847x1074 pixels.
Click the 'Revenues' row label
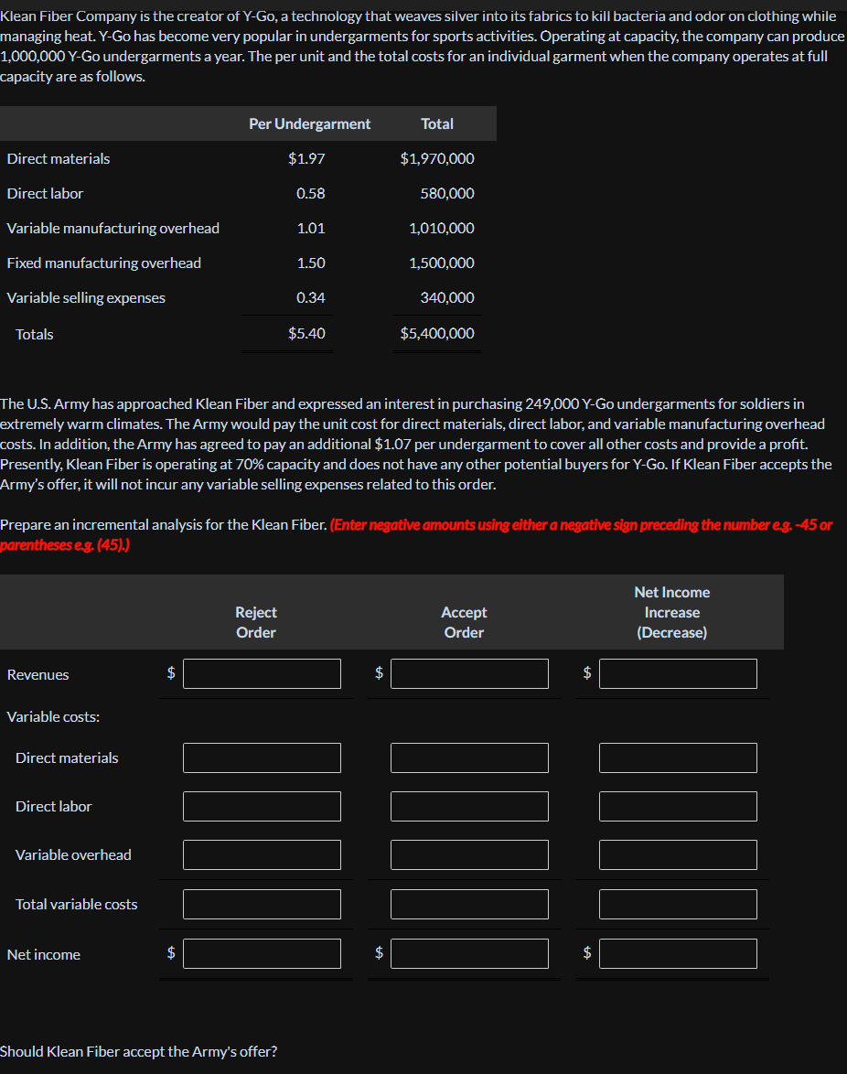tap(38, 674)
